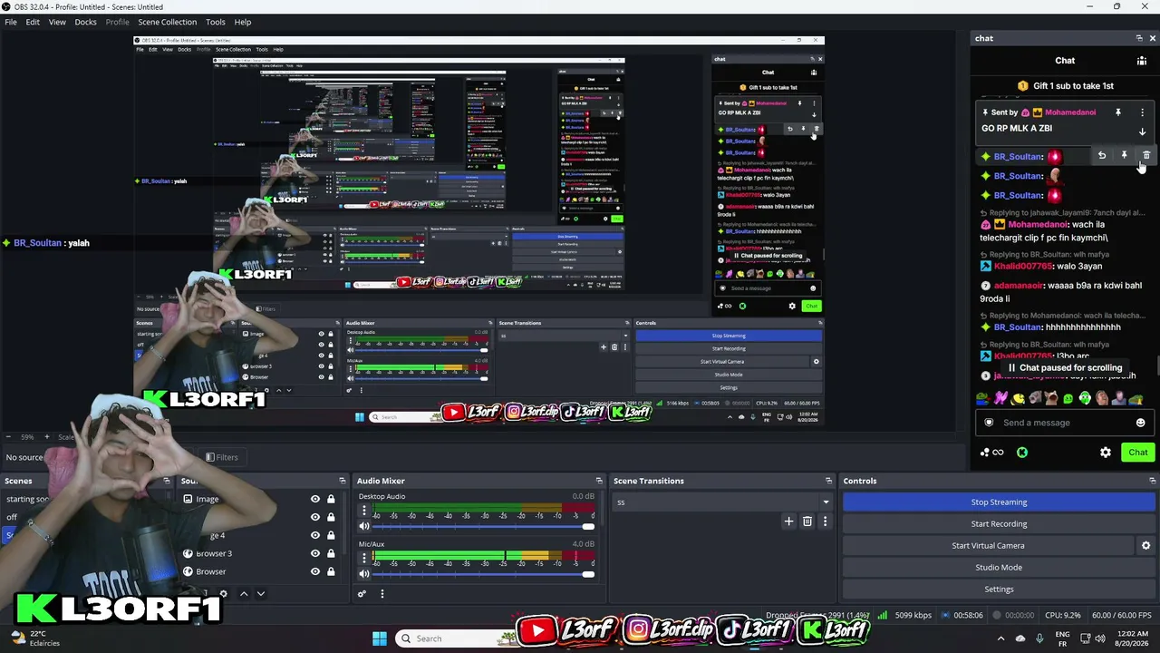Add a new scene transition
This screenshot has height=653, width=1160.
788,521
